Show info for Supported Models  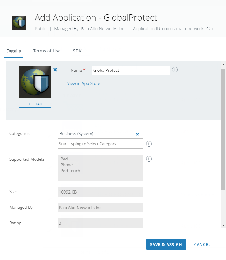click(149, 159)
